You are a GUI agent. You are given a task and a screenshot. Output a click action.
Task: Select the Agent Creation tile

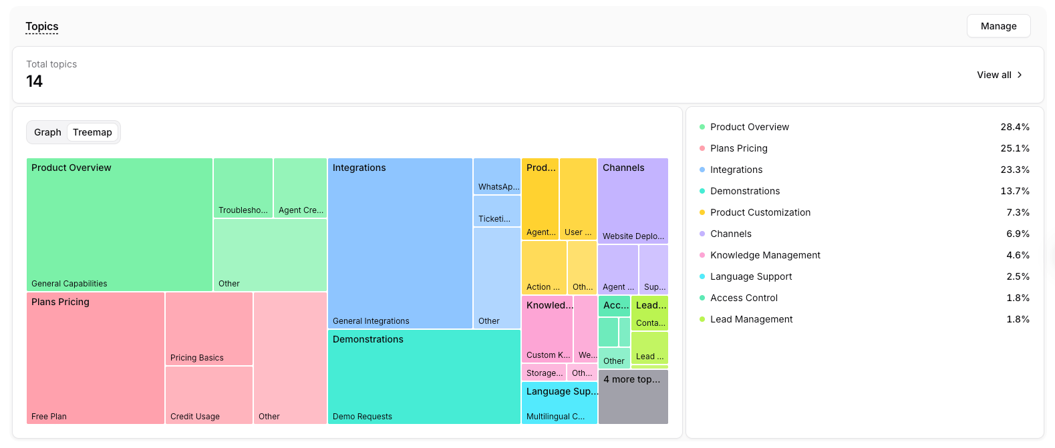(300, 188)
